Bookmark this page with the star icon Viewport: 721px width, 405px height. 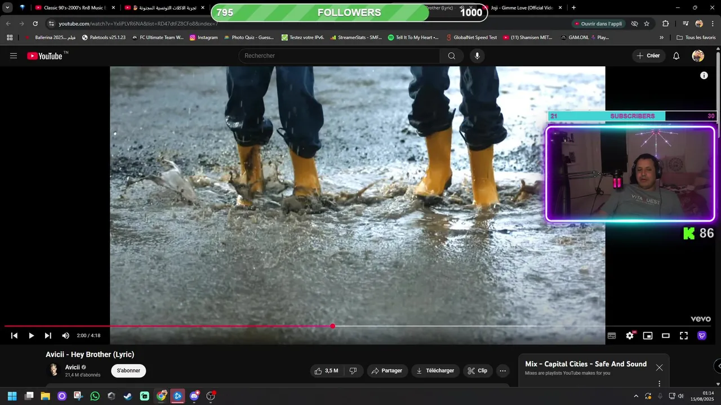point(647,24)
